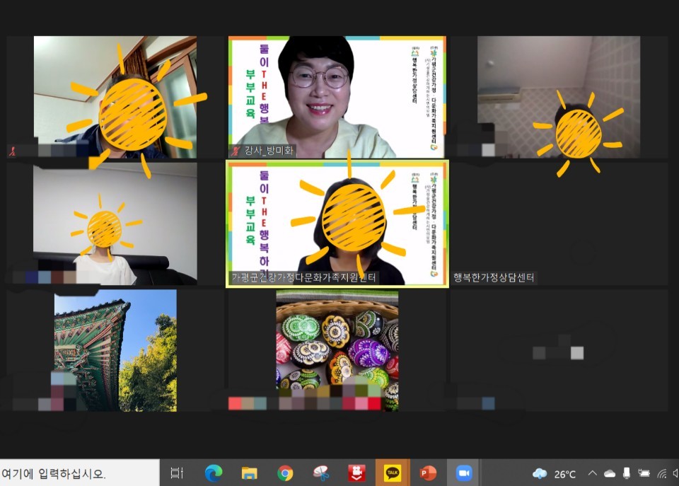The image size is (679, 486).
Task: Click the weather widget showing 26°C
Action: click(x=556, y=474)
